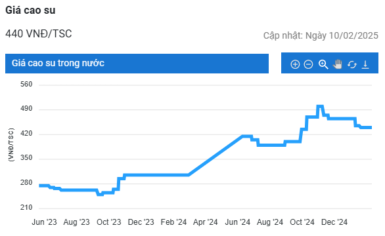The width and height of the screenshot is (385, 236).
Task: Enable the panning hand tool
Action: [x=338, y=64]
